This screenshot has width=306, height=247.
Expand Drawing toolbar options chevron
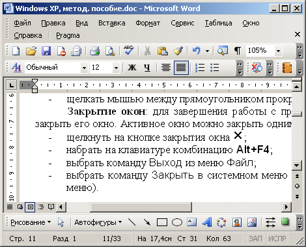(299, 222)
